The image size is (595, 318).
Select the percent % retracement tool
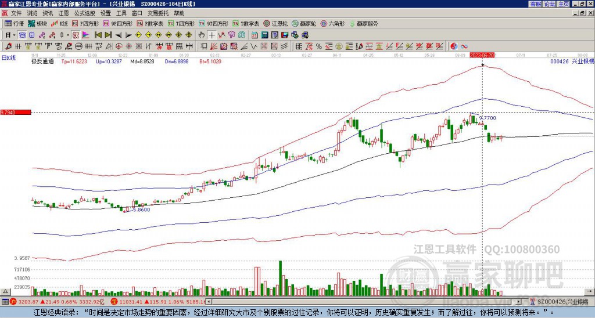click(x=319, y=46)
